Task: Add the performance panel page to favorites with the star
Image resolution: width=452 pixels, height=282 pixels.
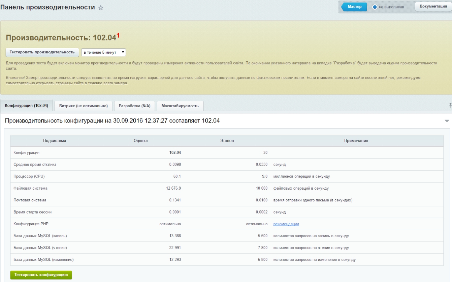Action: point(100,8)
